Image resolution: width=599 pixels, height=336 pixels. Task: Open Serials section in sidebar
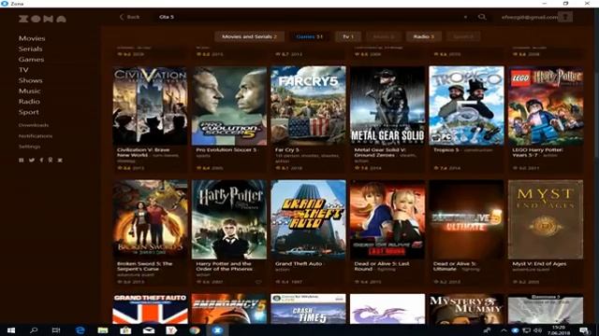[x=31, y=49]
